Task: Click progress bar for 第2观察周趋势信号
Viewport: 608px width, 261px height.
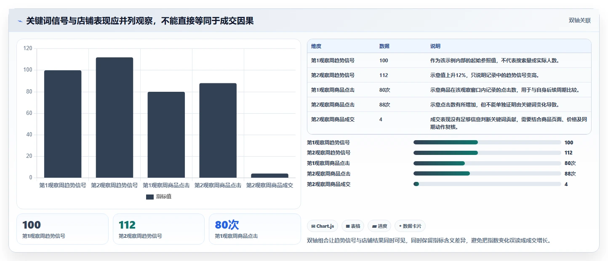Action: pos(487,153)
